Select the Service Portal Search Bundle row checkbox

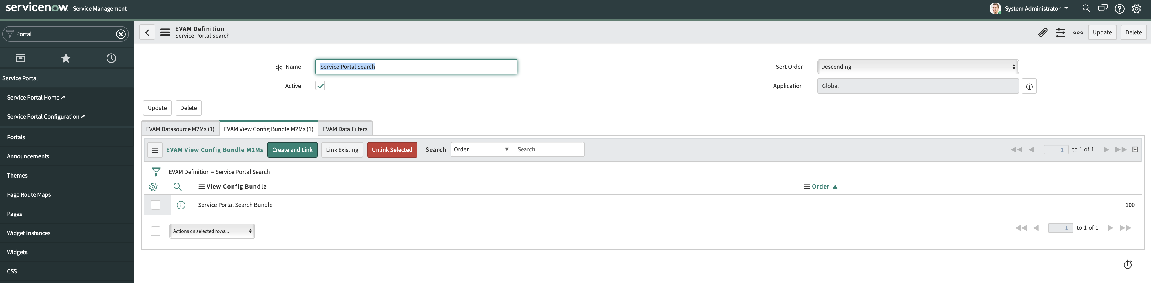[x=156, y=205]
